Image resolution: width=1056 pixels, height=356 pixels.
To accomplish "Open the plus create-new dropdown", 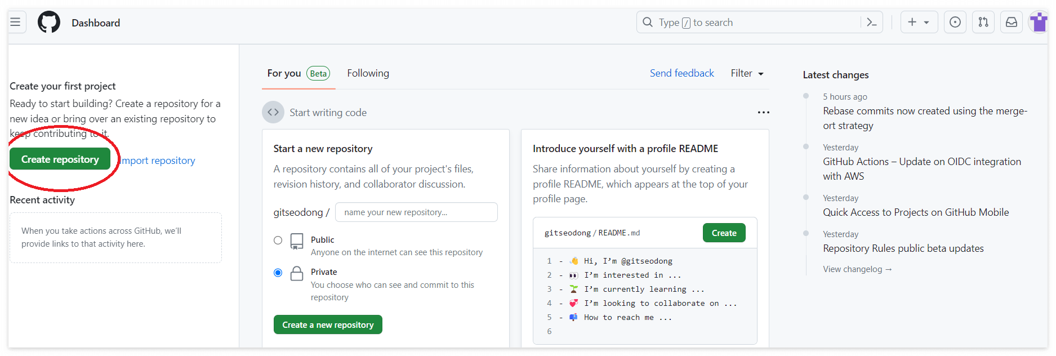I will pos(919,23).
